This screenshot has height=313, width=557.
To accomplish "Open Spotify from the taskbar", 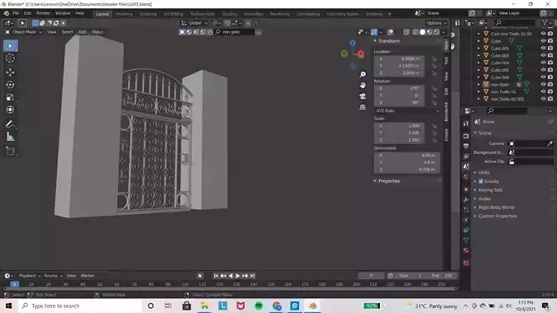I will click(259, 306).
